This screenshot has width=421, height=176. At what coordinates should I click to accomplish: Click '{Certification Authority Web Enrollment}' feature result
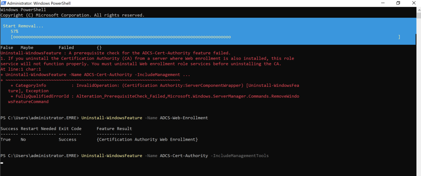(x=147, y=140)
